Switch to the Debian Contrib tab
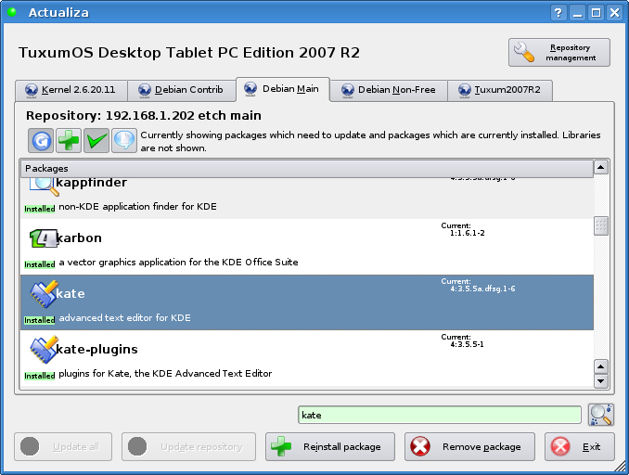 (182, 90)
